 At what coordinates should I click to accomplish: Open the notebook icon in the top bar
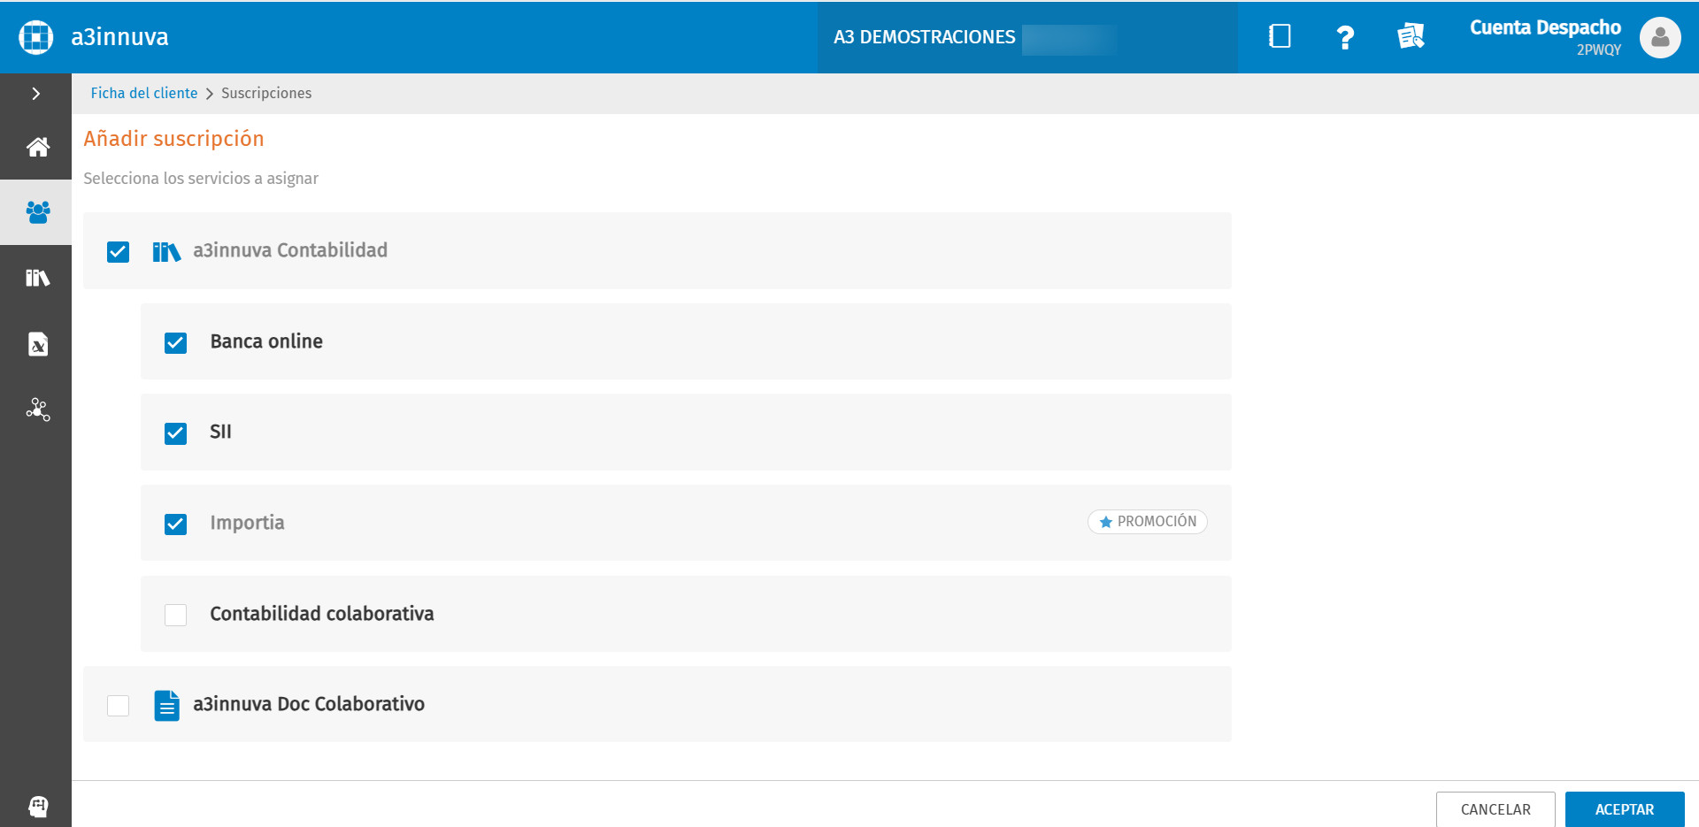(1280, 36)
